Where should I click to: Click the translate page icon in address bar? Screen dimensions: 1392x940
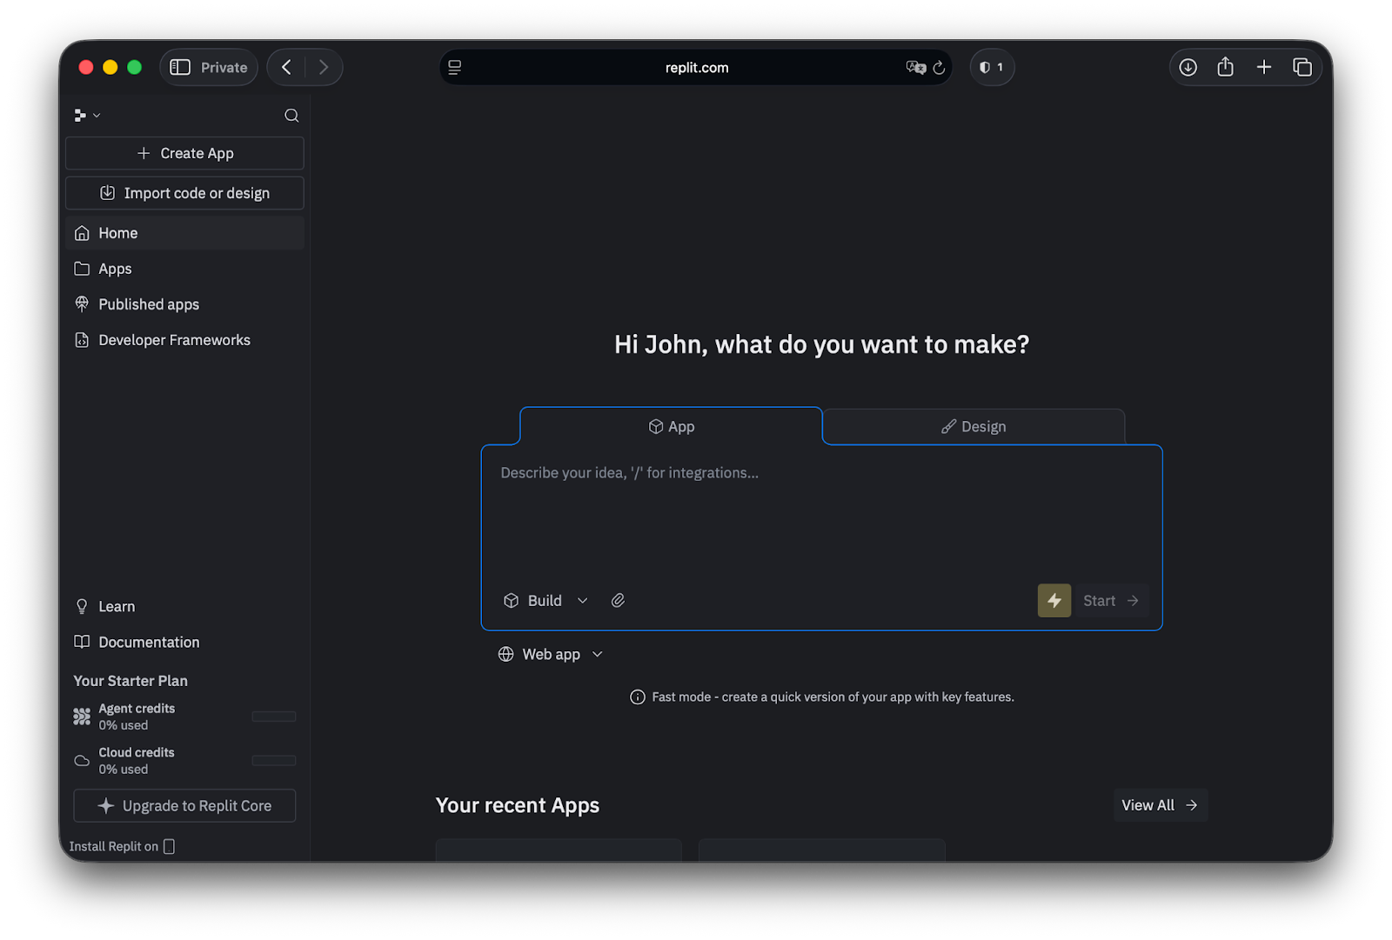click(915, 68)
